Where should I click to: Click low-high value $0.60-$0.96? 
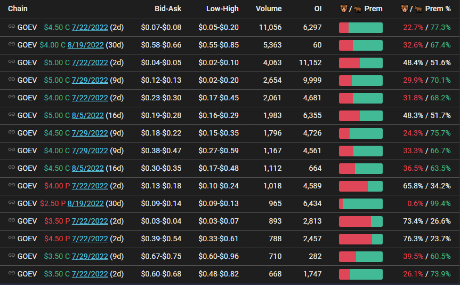click(x=219, y=257)
